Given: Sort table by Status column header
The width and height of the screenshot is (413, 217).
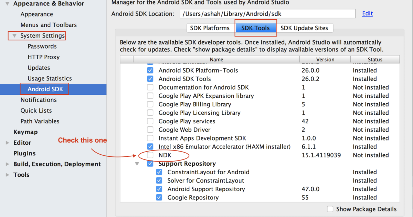Looking at the screenshot, I should (x=375, y=60).
